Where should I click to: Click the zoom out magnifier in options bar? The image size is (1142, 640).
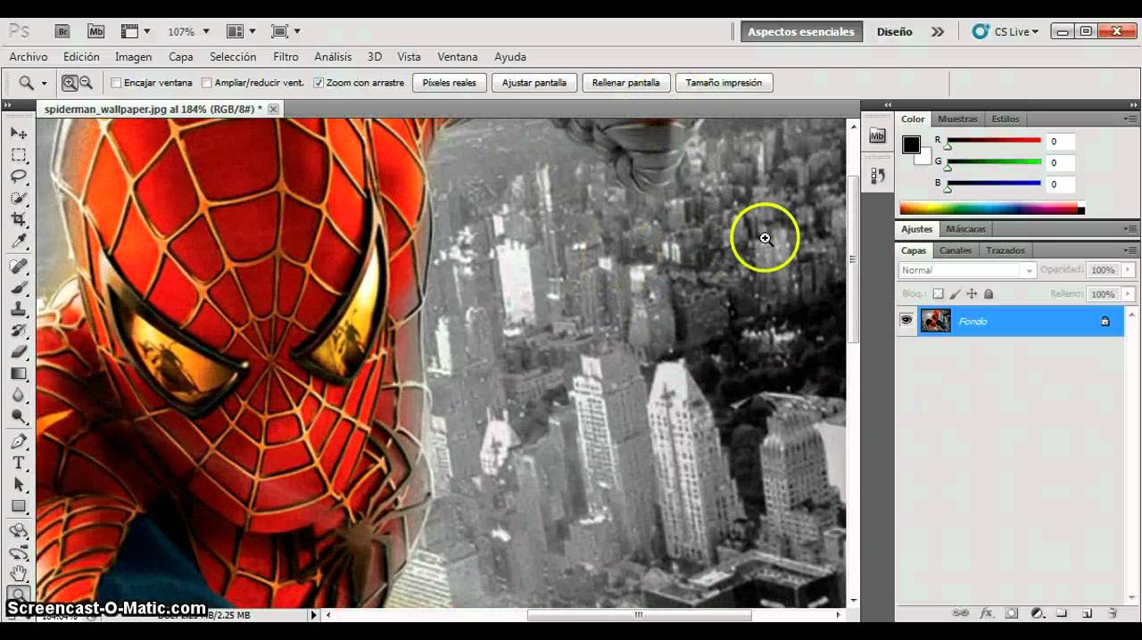point(87,83)
